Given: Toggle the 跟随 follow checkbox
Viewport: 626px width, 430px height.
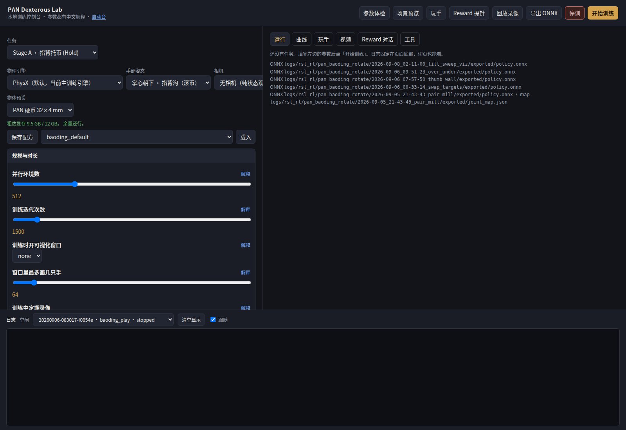Looking at the screenshot, I should [x=213, y=319].
